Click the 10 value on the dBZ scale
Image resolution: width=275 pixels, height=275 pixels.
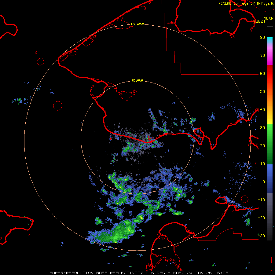[262, 164]
